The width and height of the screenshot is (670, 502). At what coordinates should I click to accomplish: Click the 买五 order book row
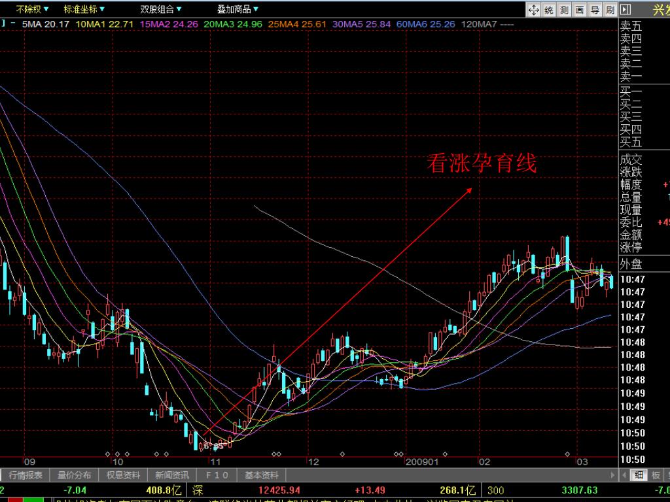click(631, 142)
